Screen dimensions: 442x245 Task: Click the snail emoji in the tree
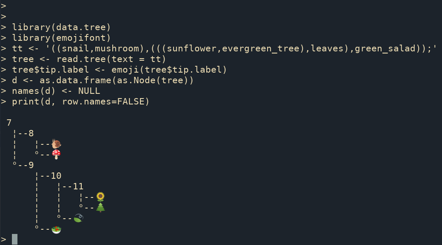(x=56, y=144)
